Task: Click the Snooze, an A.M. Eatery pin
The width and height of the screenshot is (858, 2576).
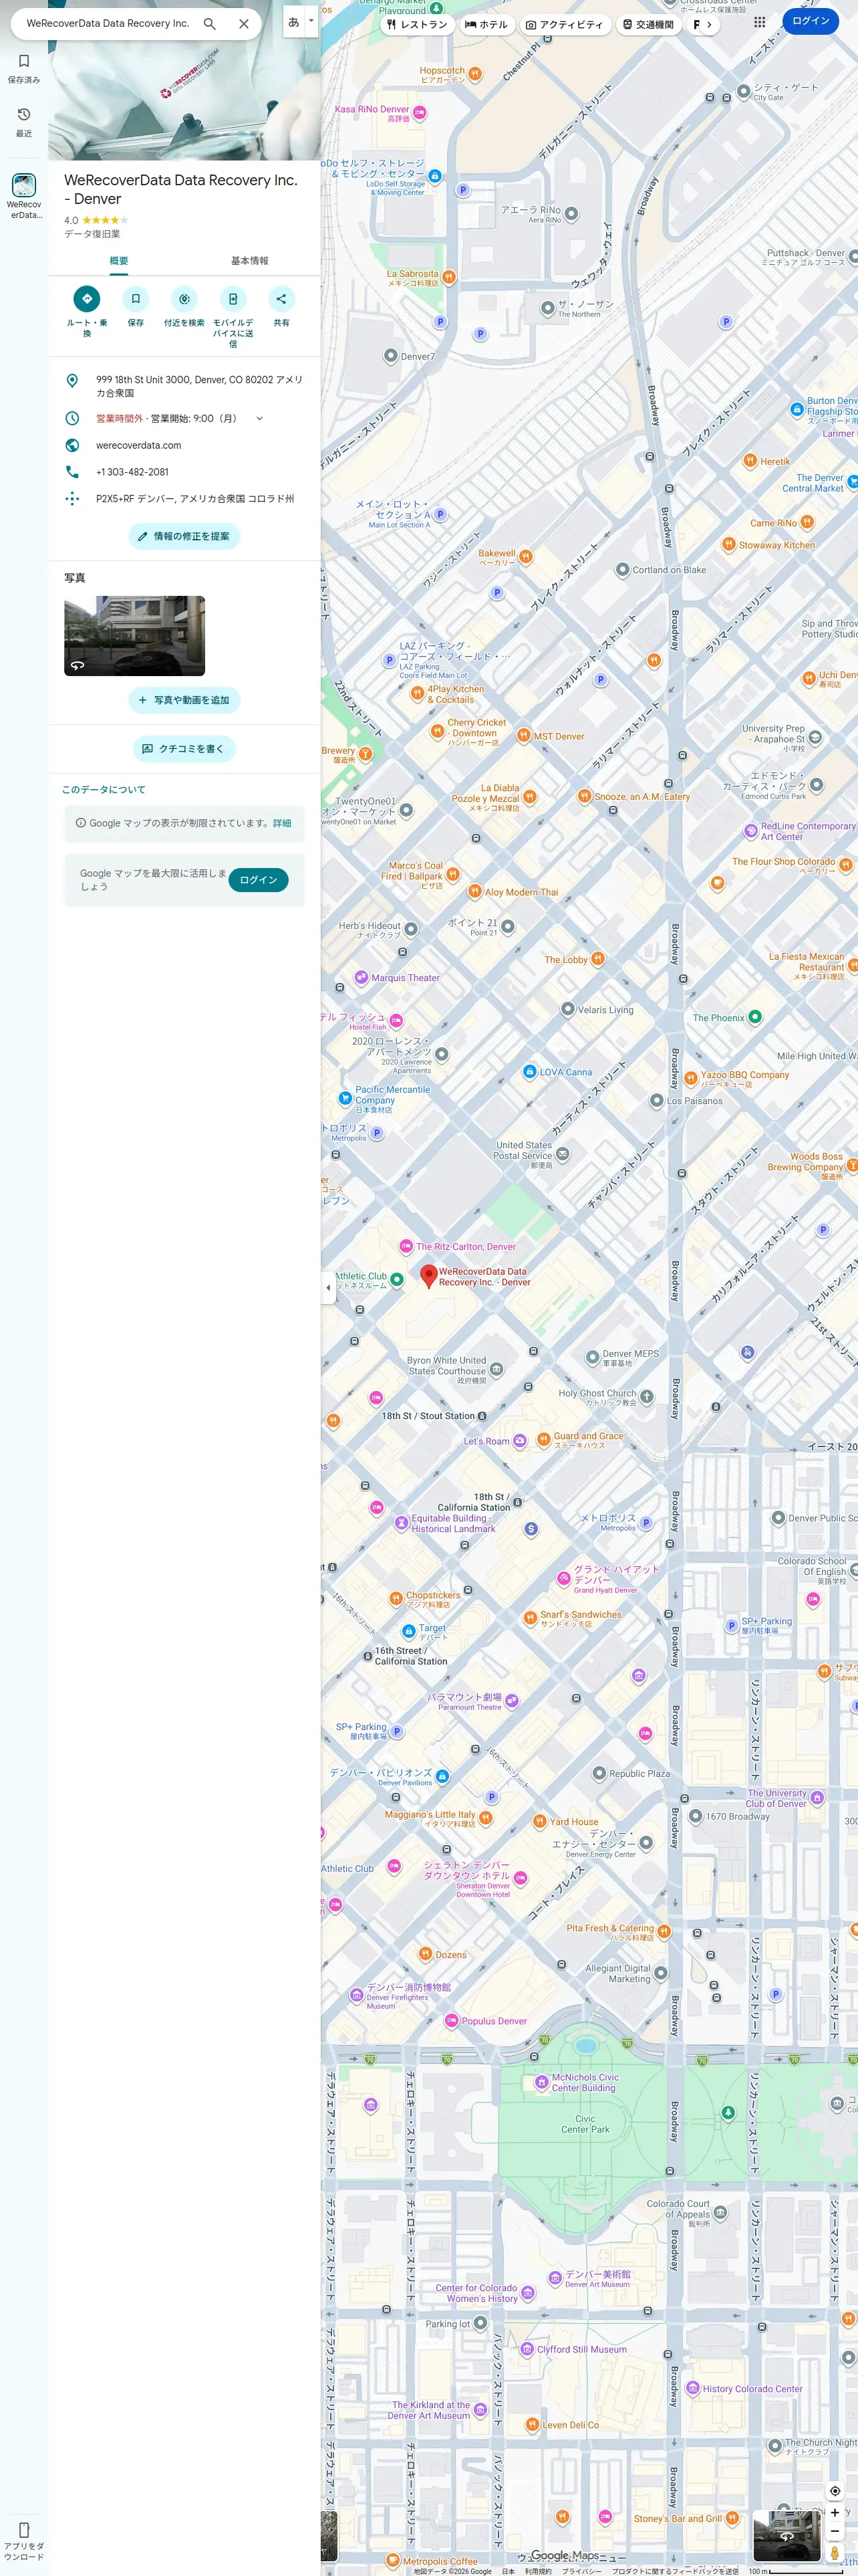Action: point(584,797)
